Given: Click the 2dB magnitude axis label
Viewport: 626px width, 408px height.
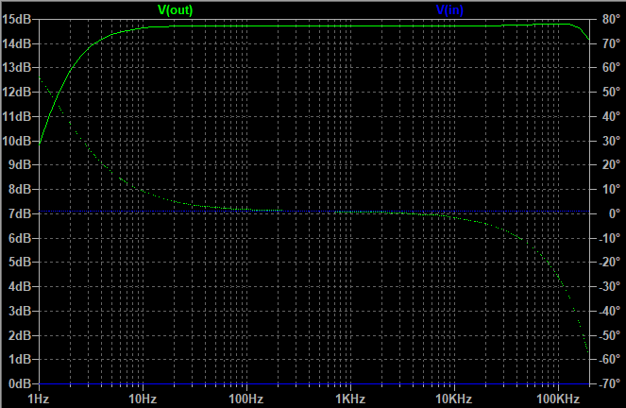Looking at the screenshot, I should tap(20, 335).
